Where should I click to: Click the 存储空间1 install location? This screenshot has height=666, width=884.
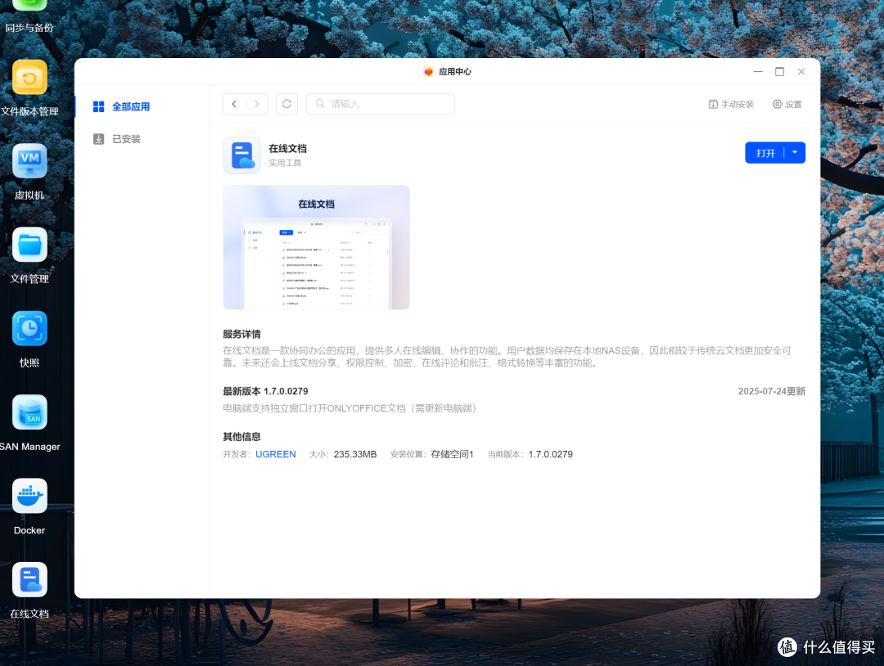point(452,454)
